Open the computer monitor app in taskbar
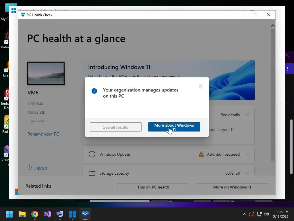Viewport: 294px width, 221px height. 60,214
